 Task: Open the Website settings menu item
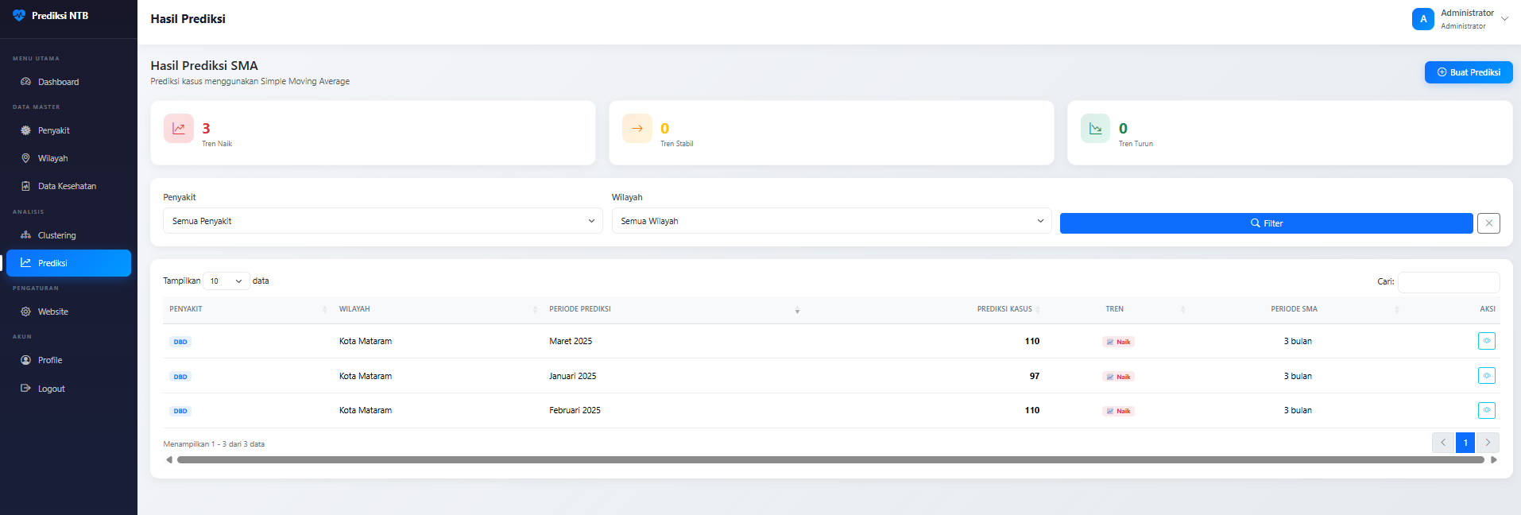pyautogui.click(x=68, y=312)
